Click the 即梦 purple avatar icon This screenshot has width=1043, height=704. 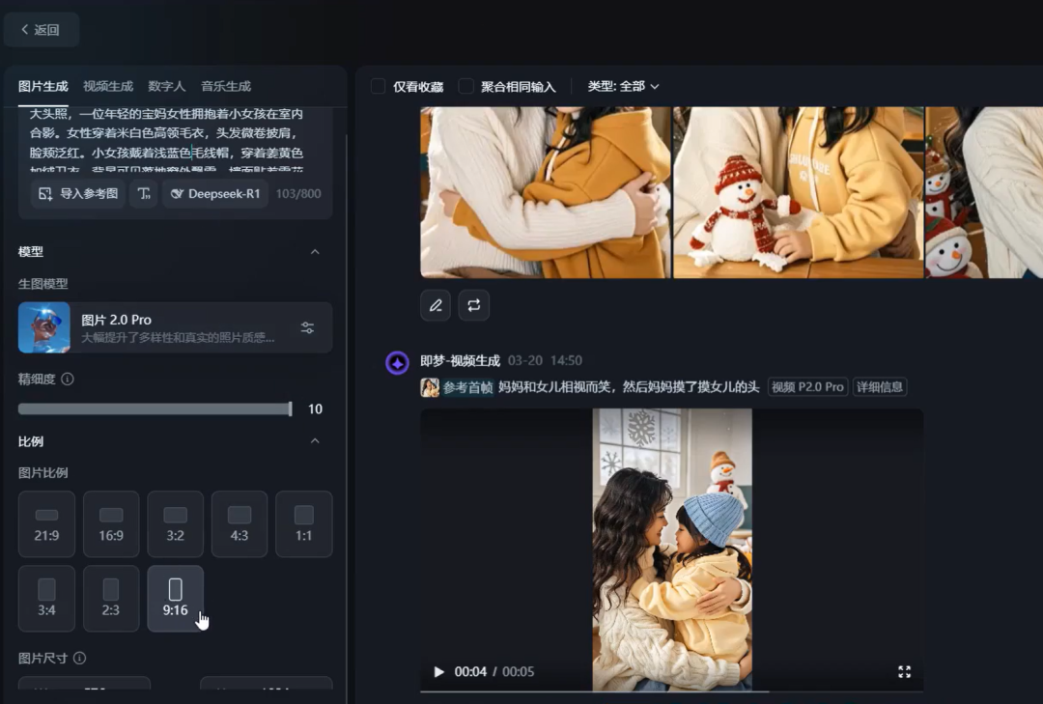pyautogui.click(x=397, y=363)
